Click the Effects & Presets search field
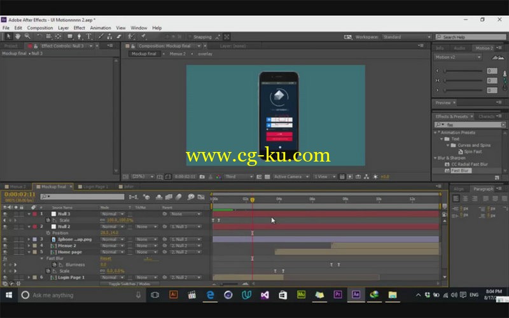 471,125
